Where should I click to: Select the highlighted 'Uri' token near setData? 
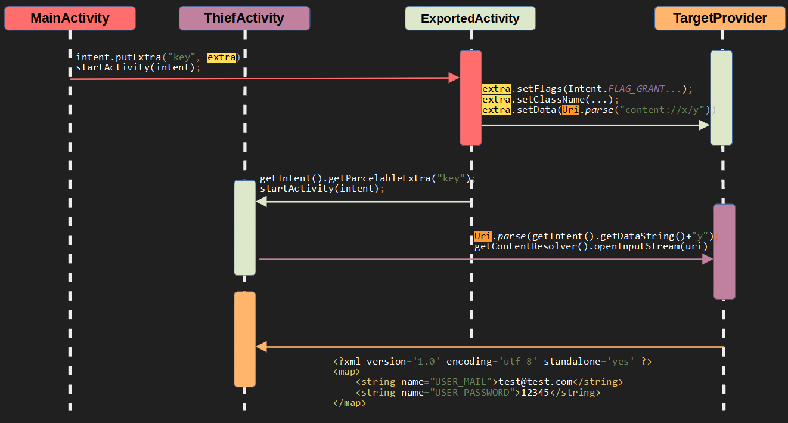coord(569,110)
